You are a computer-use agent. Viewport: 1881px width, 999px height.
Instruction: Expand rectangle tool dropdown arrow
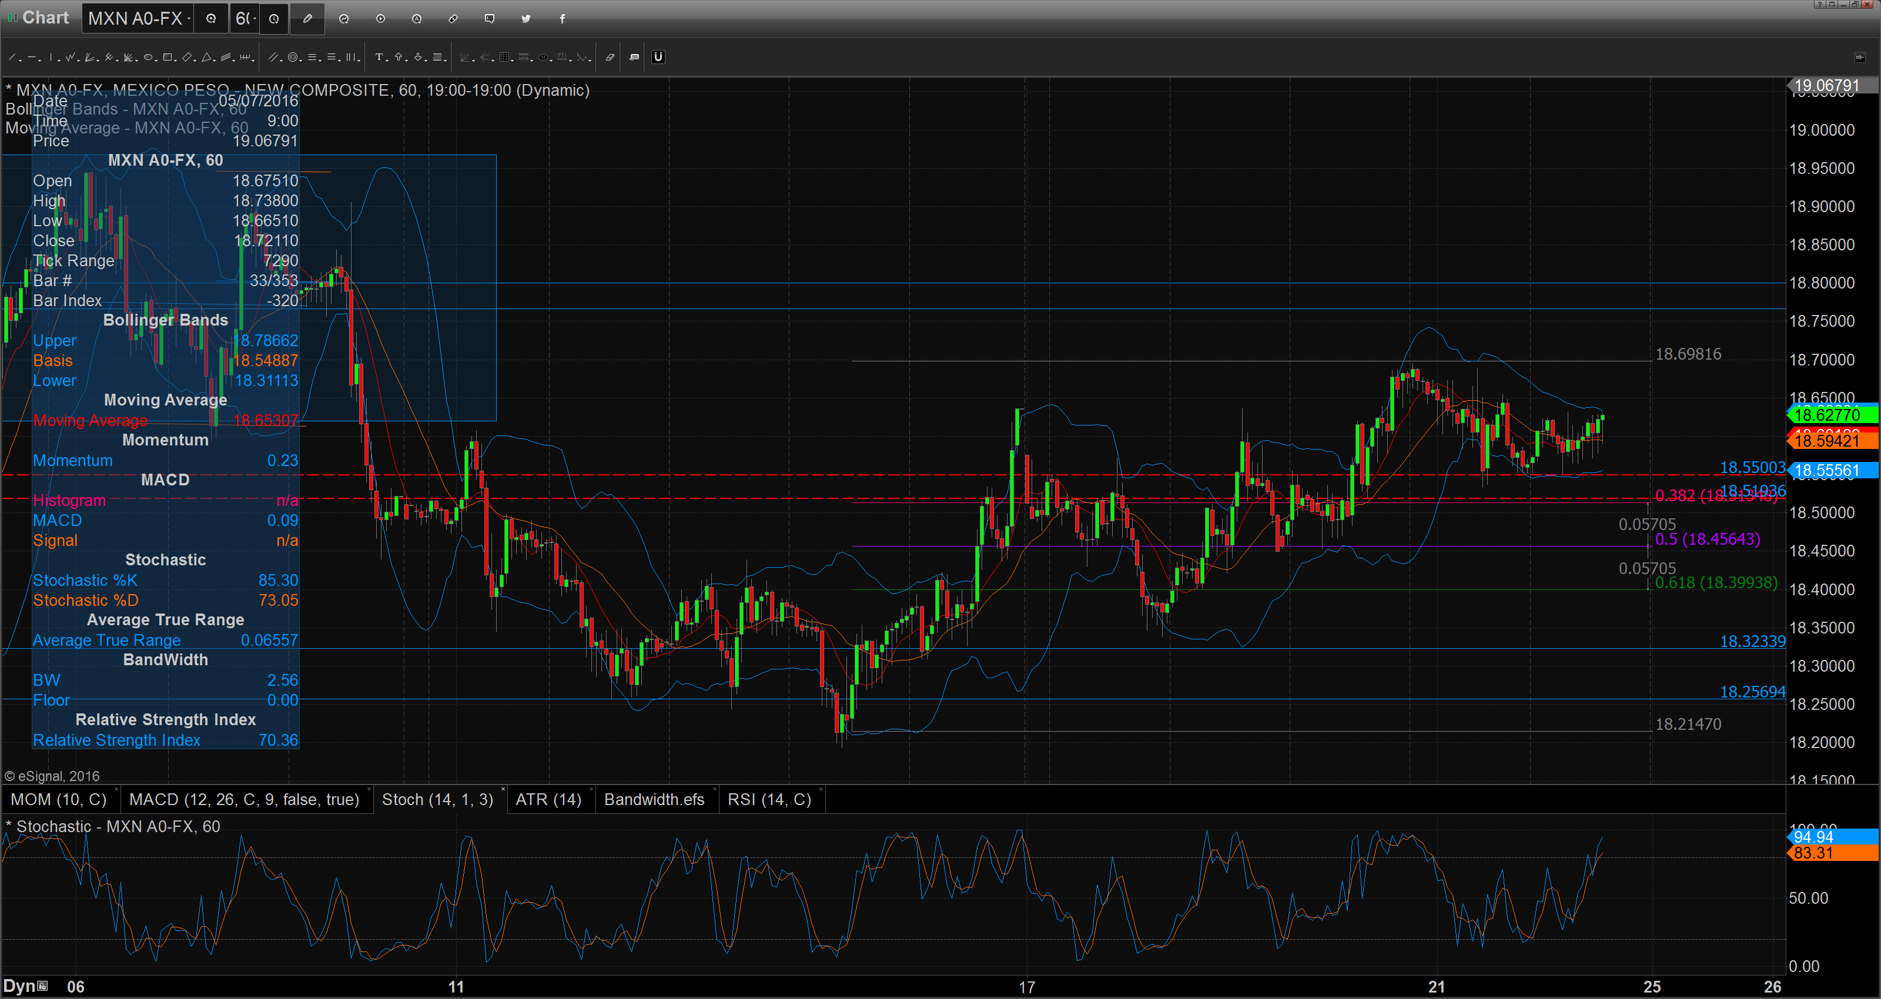pyautogui.click(x=175, y=61)
